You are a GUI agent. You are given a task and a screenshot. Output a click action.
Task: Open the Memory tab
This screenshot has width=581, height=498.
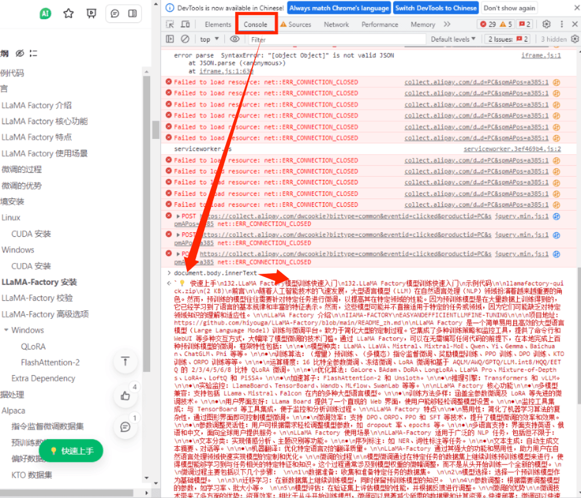point(423,25)
